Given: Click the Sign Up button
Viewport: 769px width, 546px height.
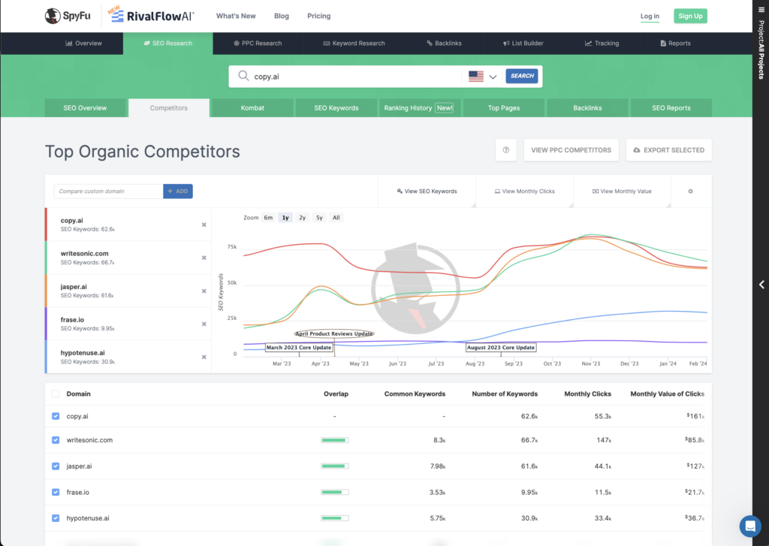Looking at the screenshot, I should (x=691, y=17).
